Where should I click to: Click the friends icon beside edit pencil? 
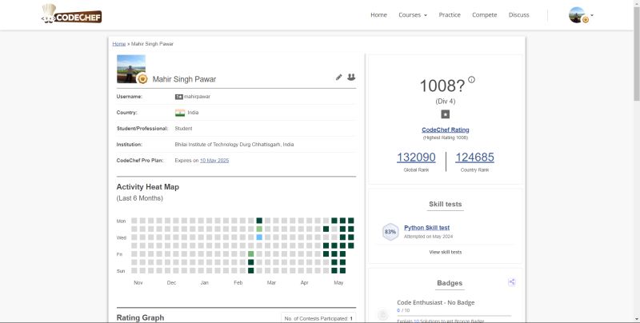(351, 78)
